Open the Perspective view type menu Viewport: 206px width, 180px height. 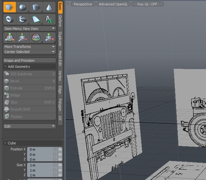click(x=83, y=4)
